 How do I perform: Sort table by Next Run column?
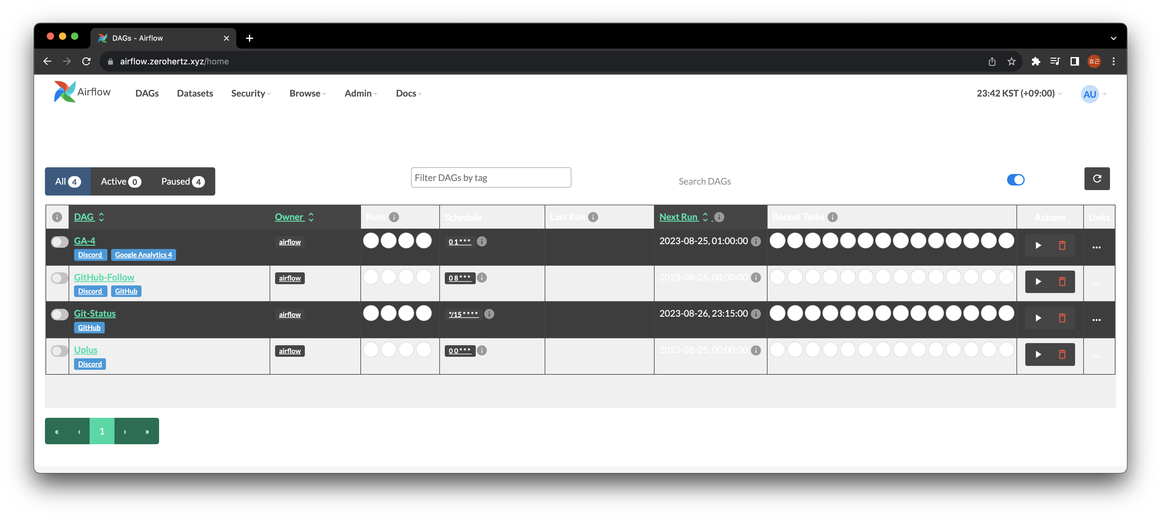coord(683,217)
